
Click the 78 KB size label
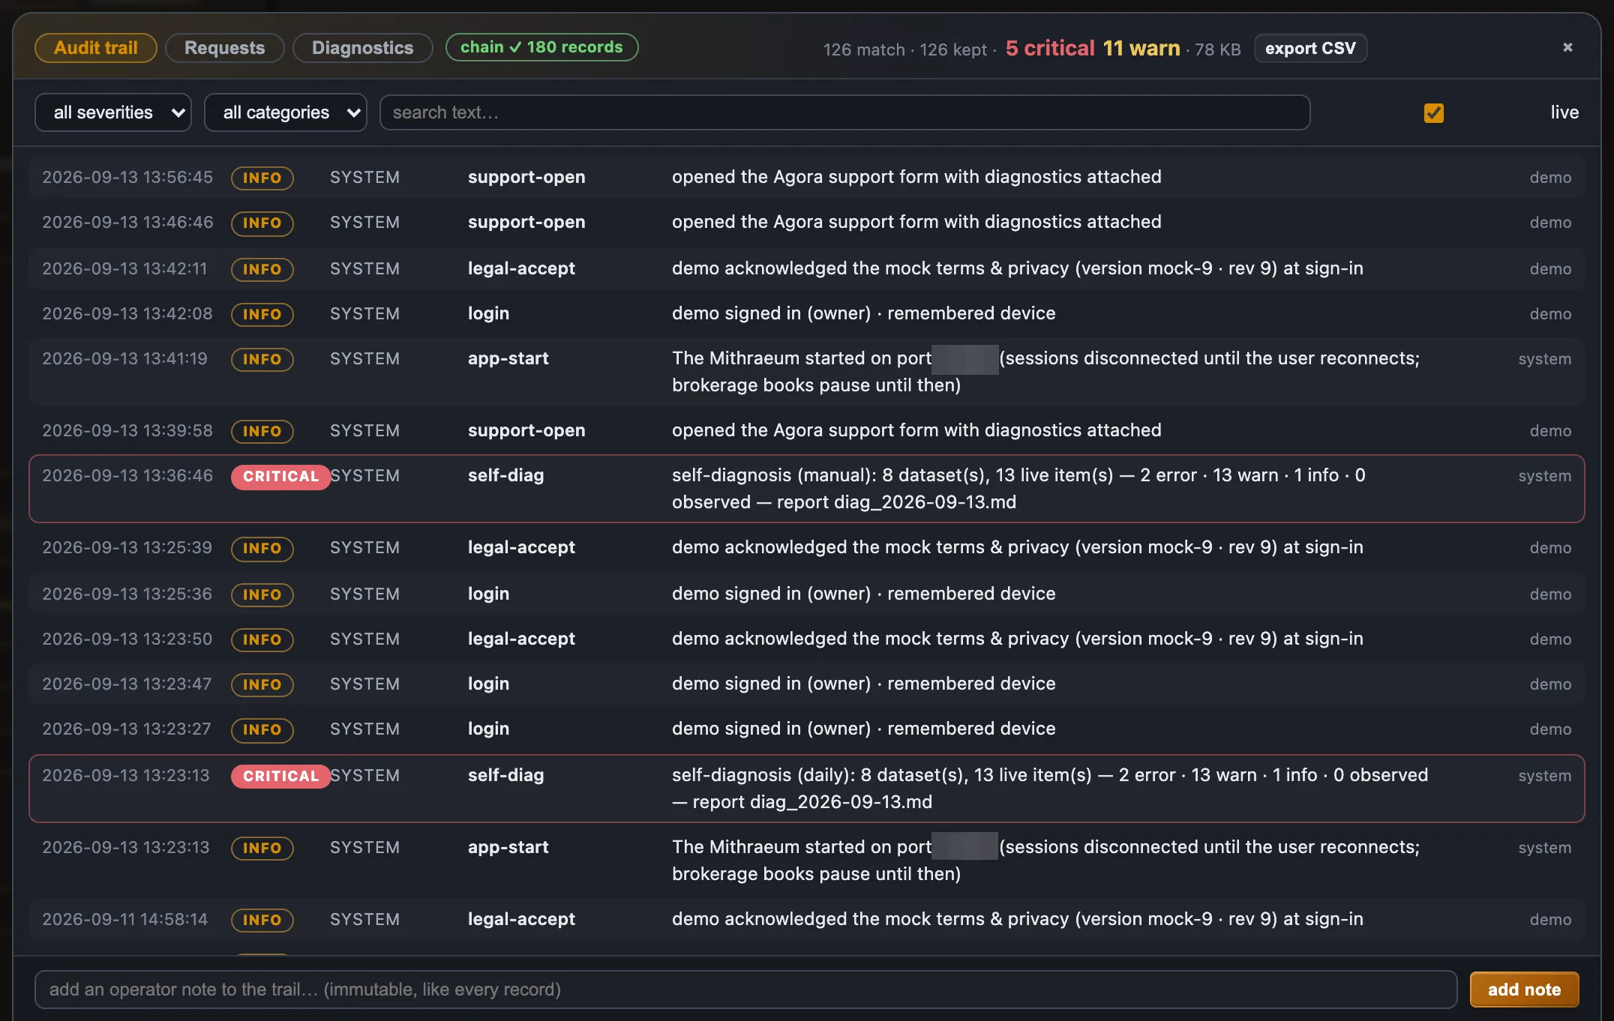pos(1218,50)
